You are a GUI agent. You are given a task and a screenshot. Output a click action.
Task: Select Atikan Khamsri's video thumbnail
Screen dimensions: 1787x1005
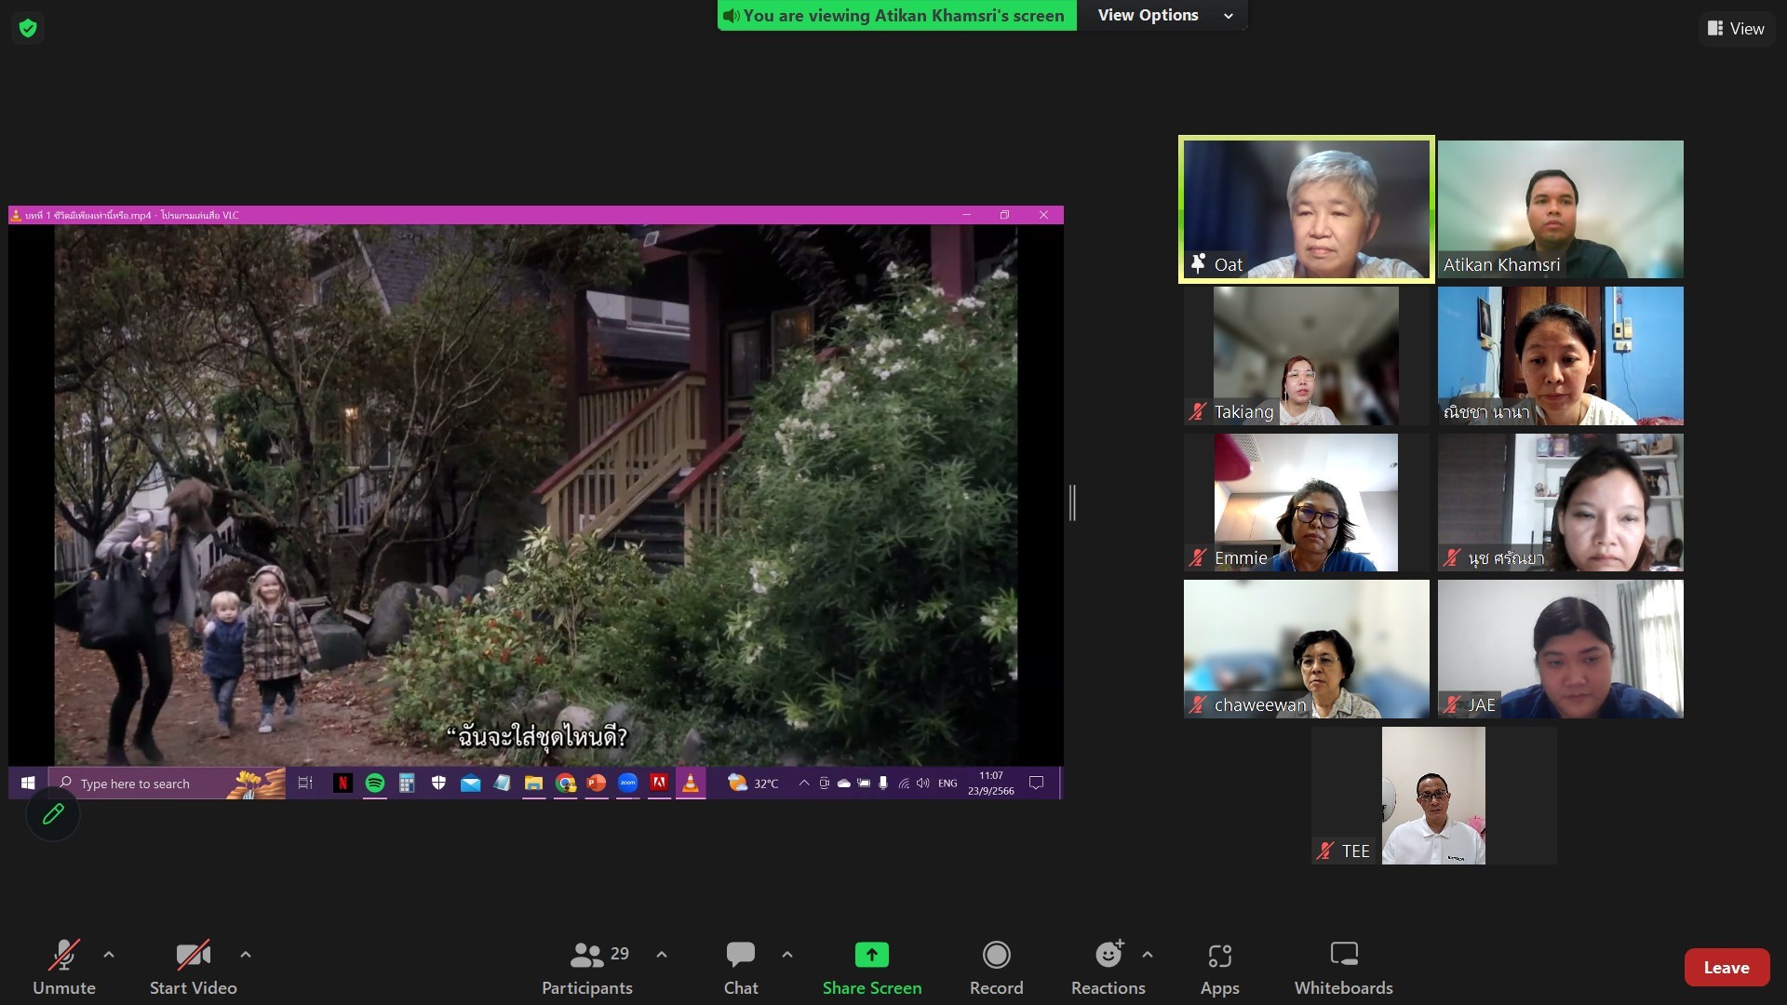tap(1561, 209)
